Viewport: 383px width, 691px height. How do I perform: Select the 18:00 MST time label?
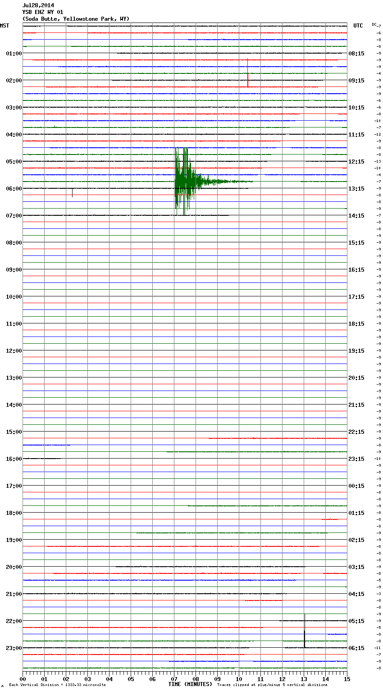[14, 513]
